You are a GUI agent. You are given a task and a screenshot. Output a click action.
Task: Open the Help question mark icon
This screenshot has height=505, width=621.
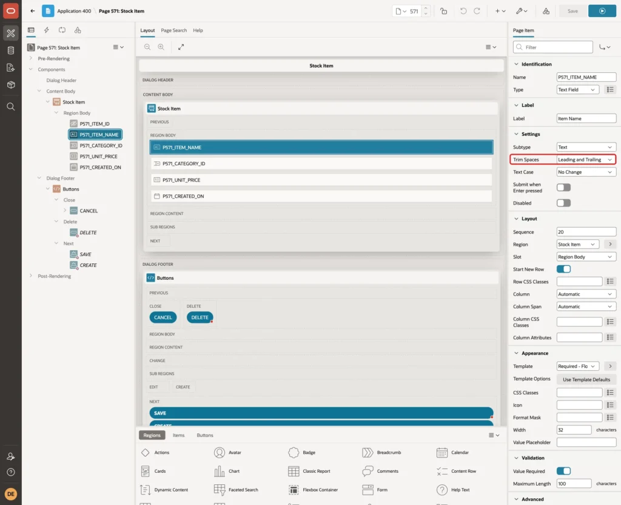[x=11, y=472]
